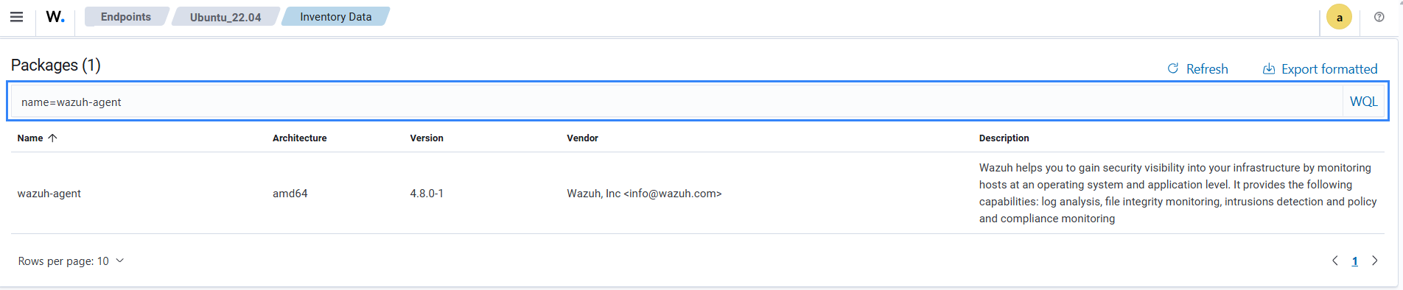This screenshot has width=1403, height=290.
Task: Select page 1 in pagination
Action: pyautogui.click(x=1354, y=261)
